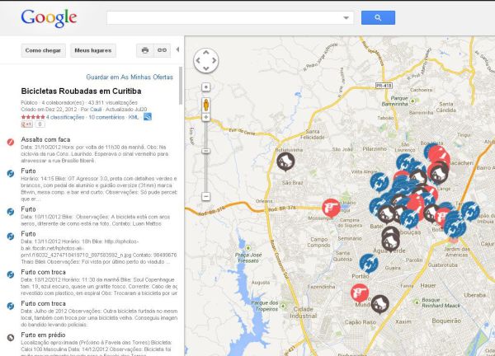495x356 pixels.
Task: Select the dark house marker near São Braz
Action: click(x=285, y=162)
